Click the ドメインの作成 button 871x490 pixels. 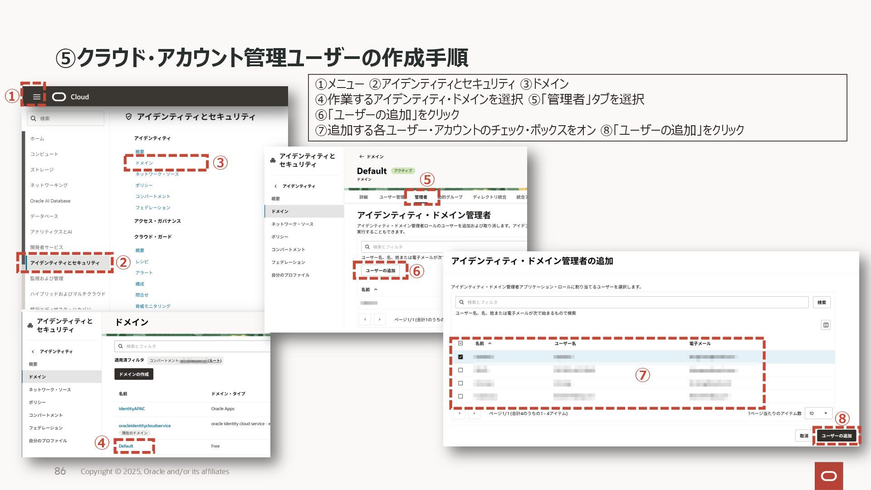[134, 374]
